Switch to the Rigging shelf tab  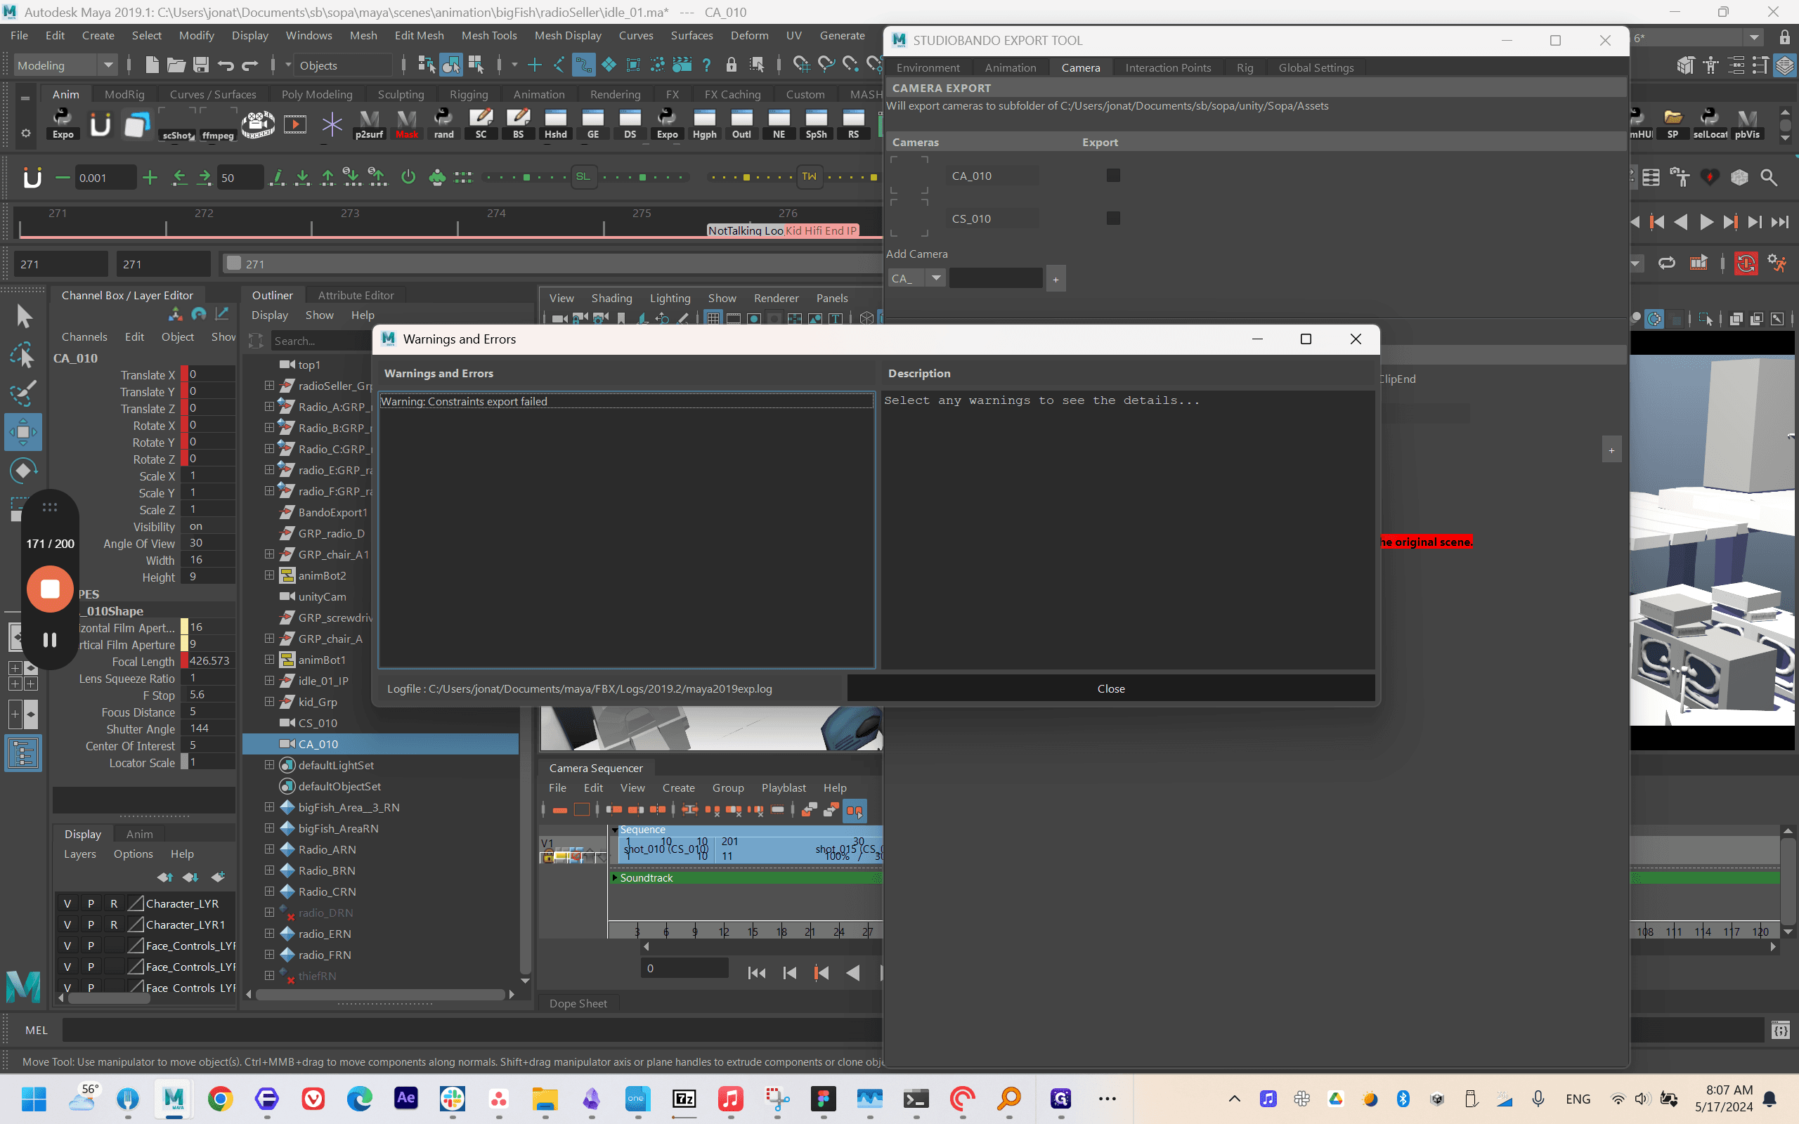[x=468, y=94]
